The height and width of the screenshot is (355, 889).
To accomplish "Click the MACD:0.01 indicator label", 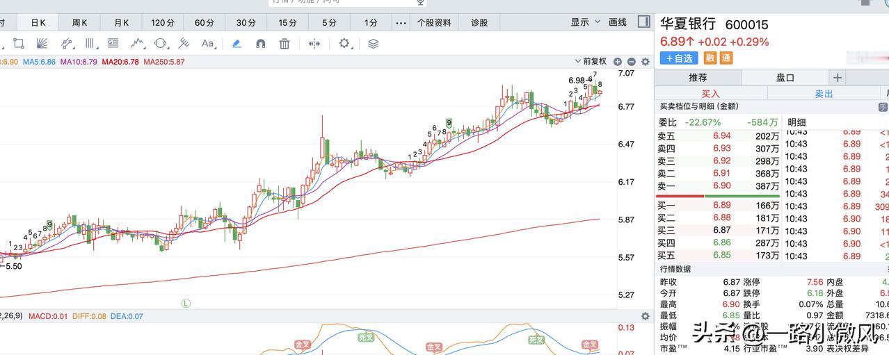I will (x=48, y=316).
